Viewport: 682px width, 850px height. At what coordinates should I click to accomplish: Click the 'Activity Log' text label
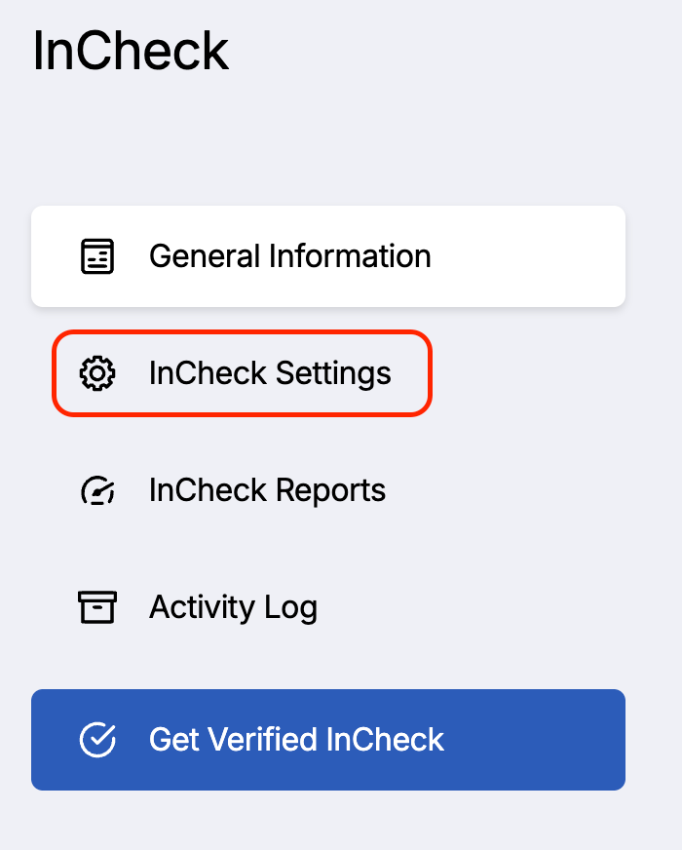pos(234,607)
